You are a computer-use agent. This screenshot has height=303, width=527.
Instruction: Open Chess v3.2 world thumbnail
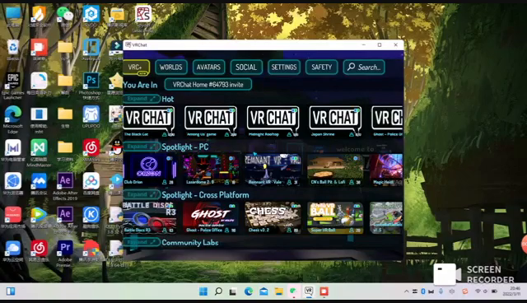[273, 217]
